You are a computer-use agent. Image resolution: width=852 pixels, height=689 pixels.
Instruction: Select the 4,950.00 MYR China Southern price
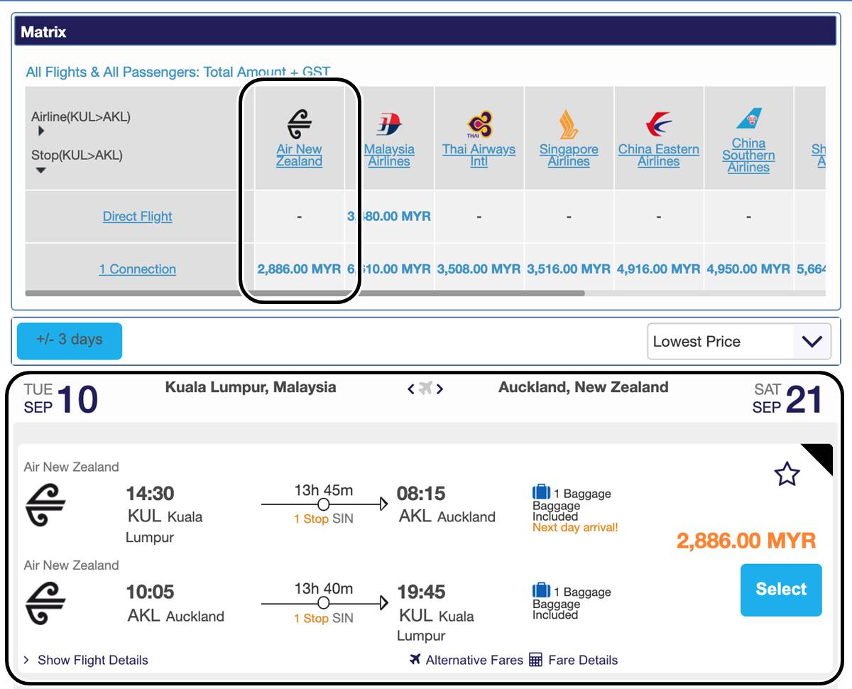click(748, 269)
